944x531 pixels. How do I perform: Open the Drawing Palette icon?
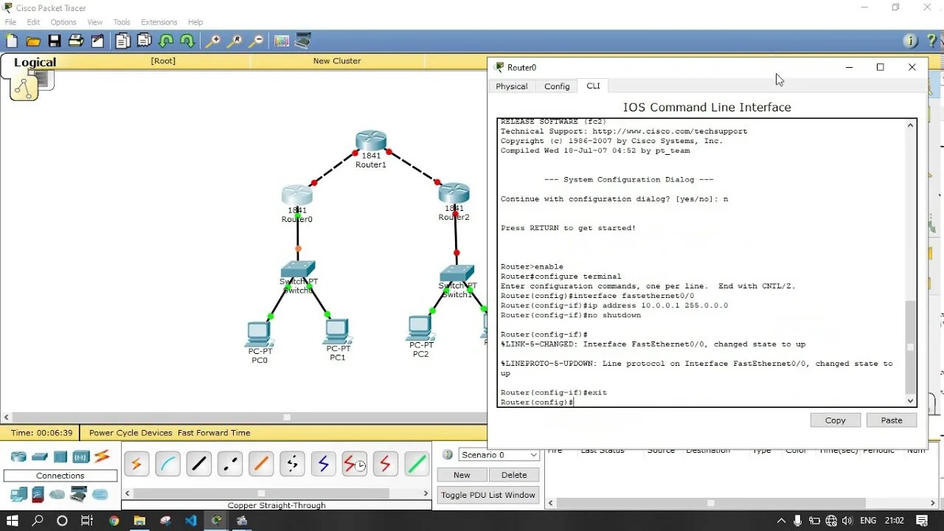point(282,41)
